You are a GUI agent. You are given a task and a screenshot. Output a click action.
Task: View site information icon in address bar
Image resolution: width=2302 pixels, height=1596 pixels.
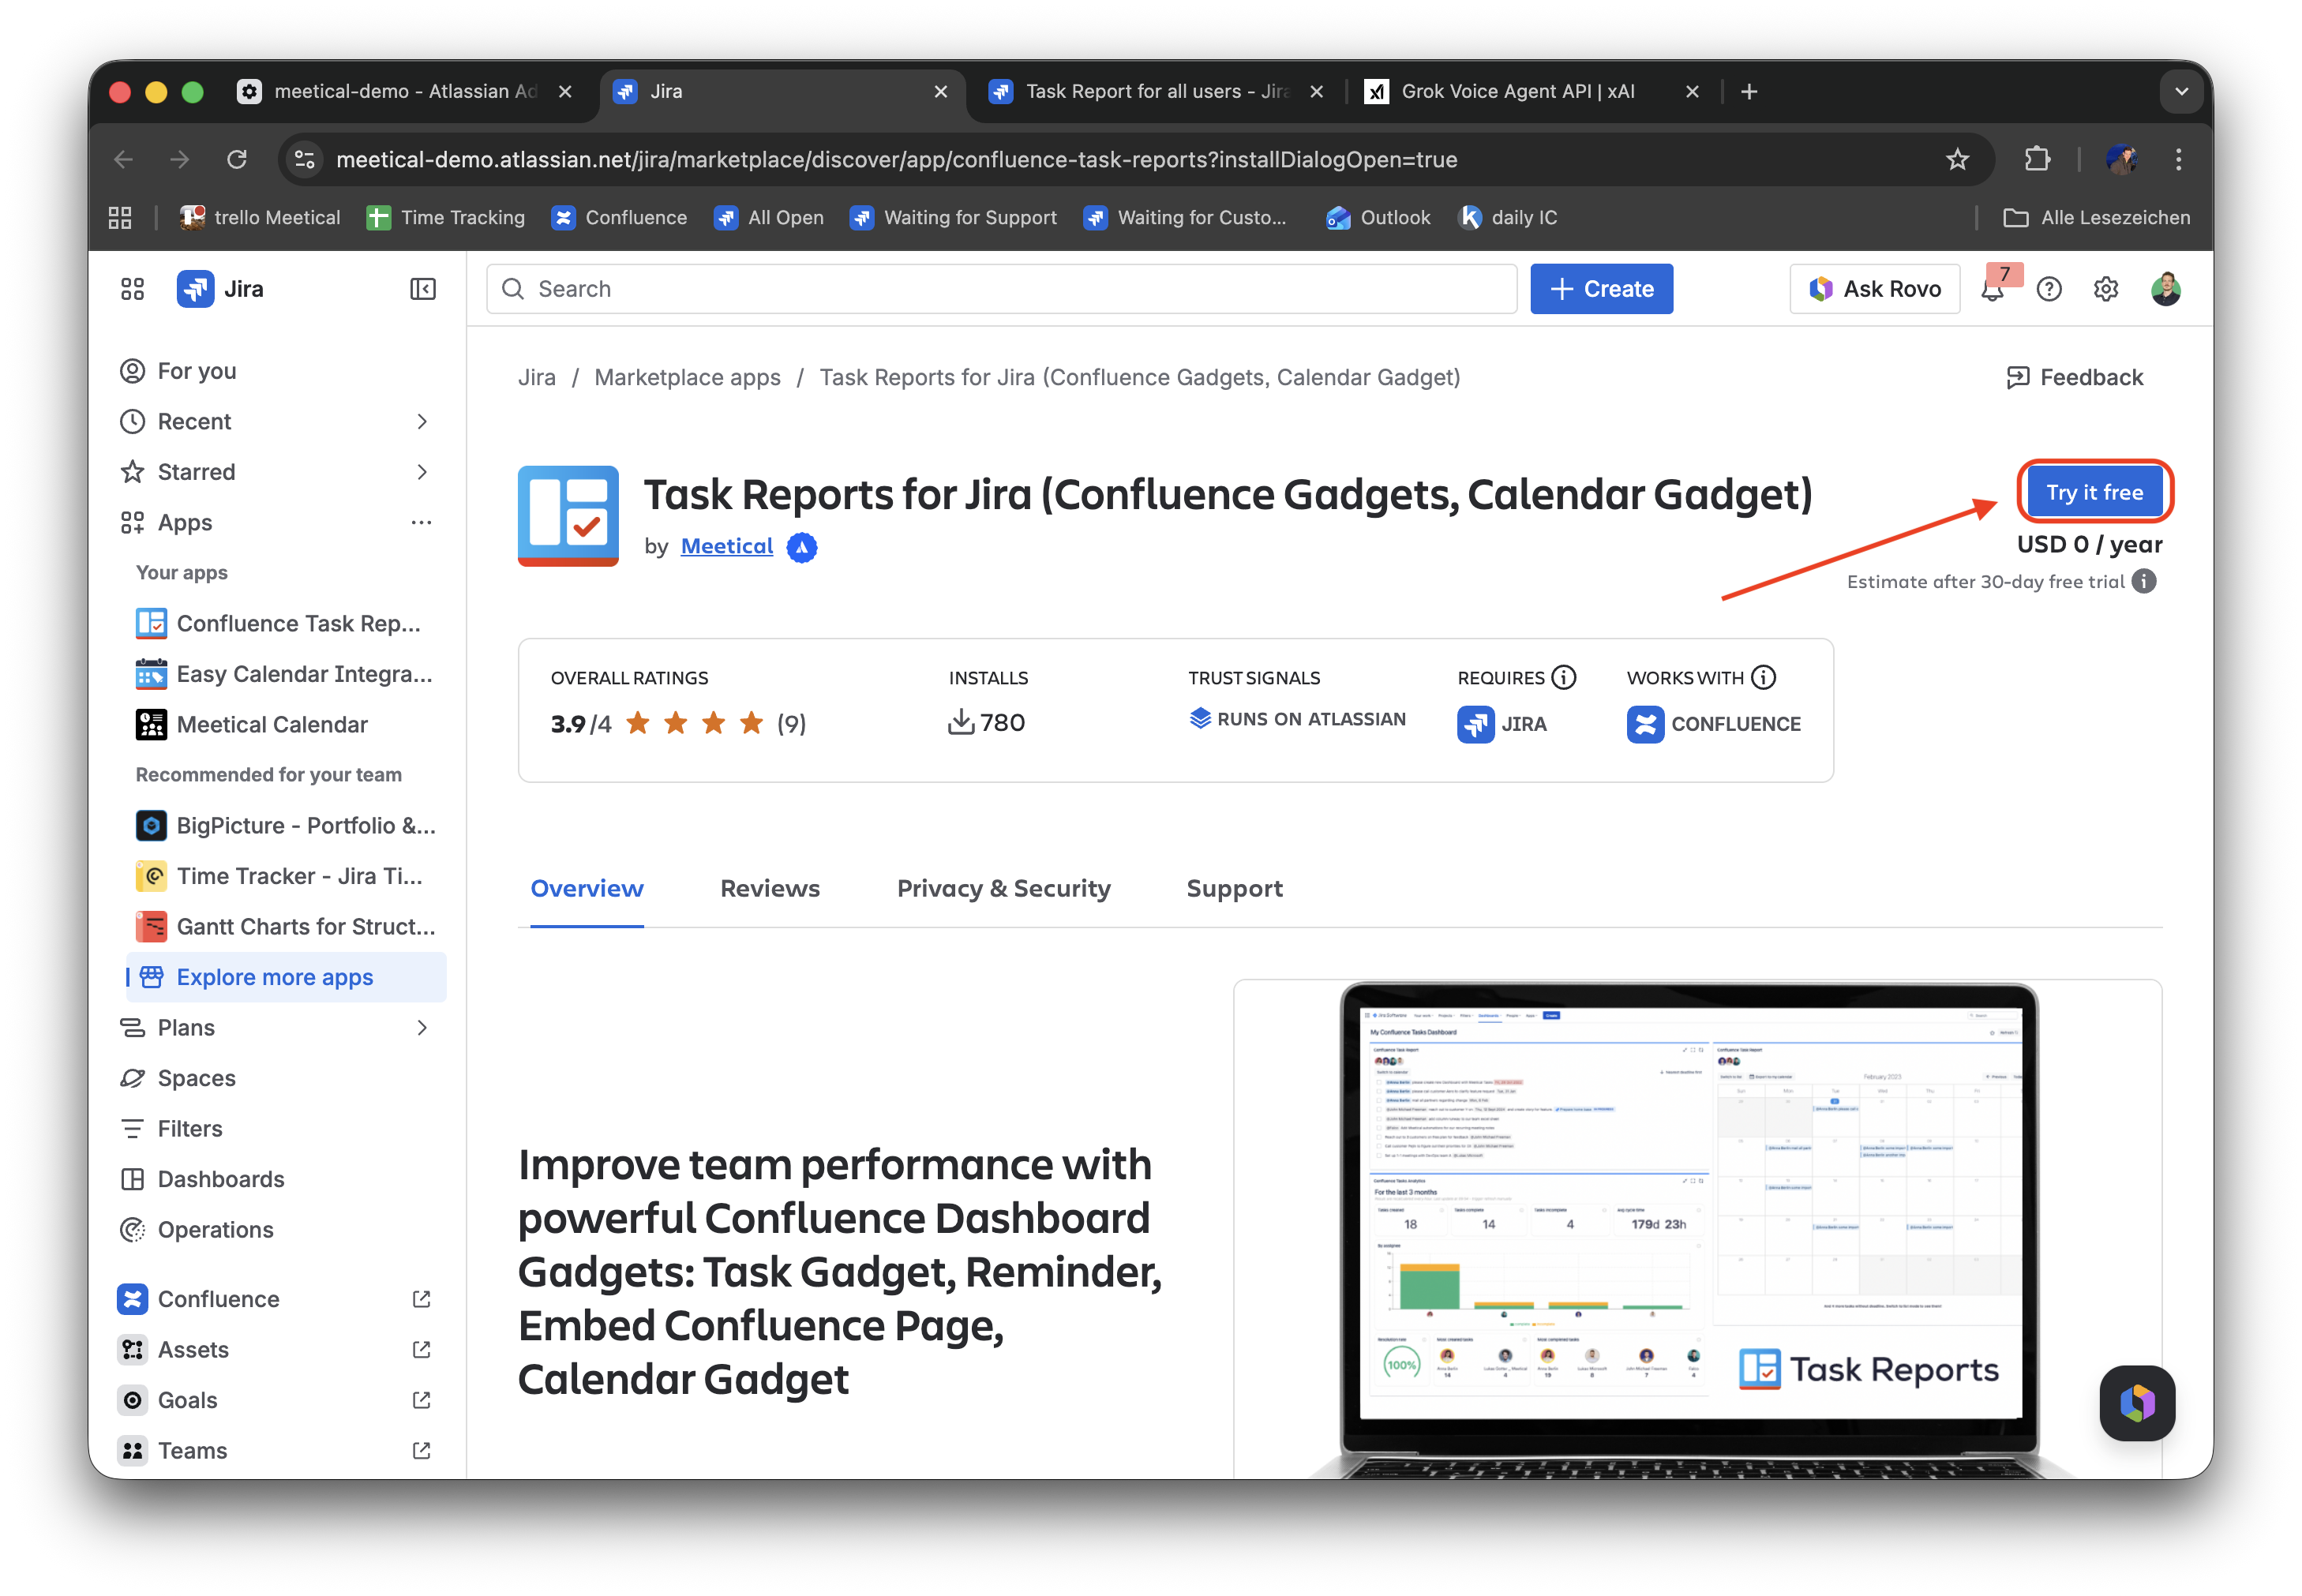pos(305,159)
